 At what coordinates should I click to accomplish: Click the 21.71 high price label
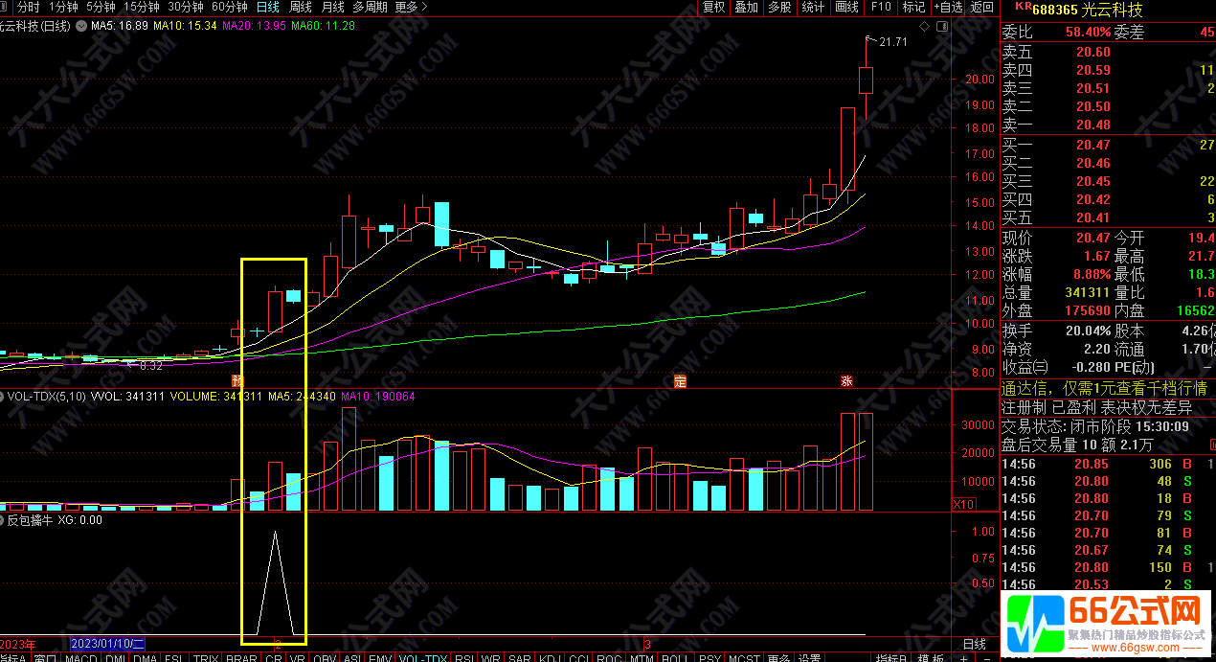pyautogui.click(x=892, y=41)
